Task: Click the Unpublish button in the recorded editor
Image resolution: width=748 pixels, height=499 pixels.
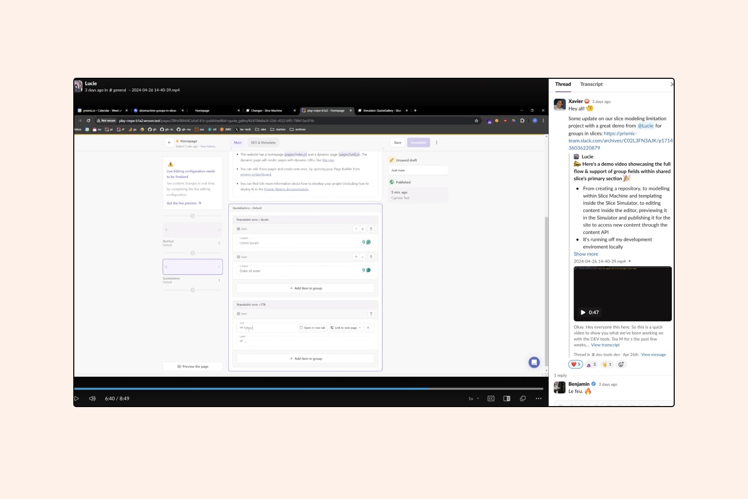Action: 418,142
